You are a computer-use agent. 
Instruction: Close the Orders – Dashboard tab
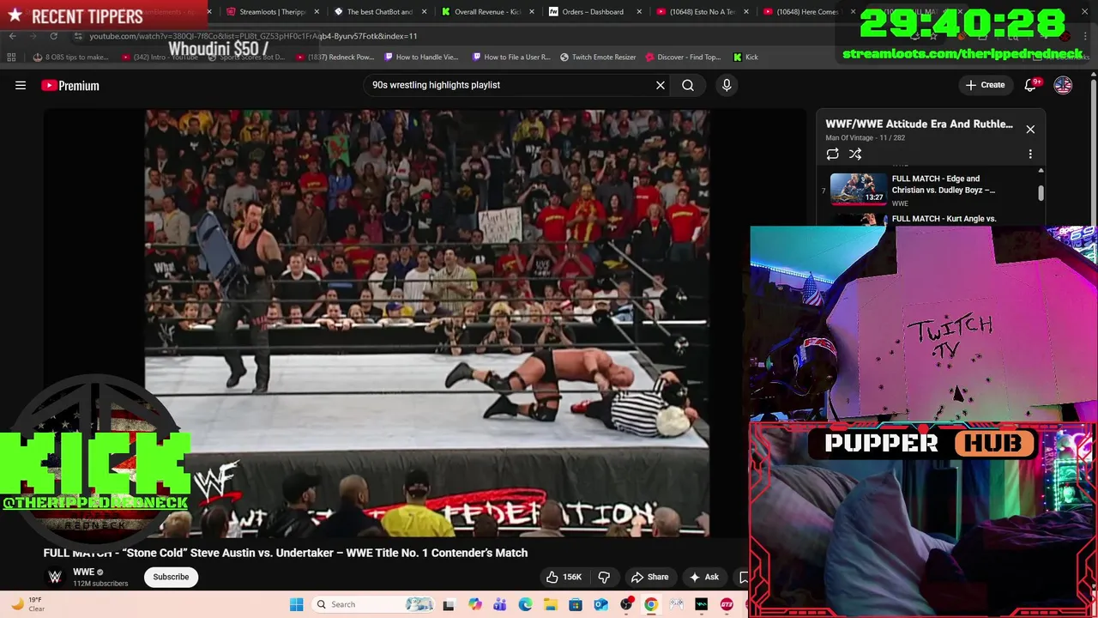pos(639,12)
